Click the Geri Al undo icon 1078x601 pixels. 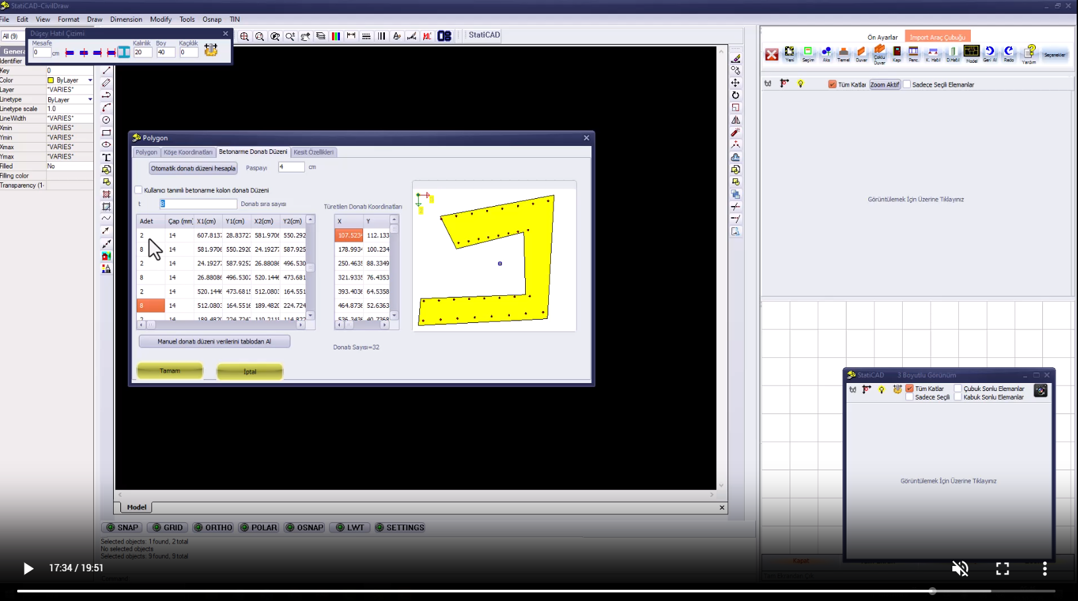(989, 53)
